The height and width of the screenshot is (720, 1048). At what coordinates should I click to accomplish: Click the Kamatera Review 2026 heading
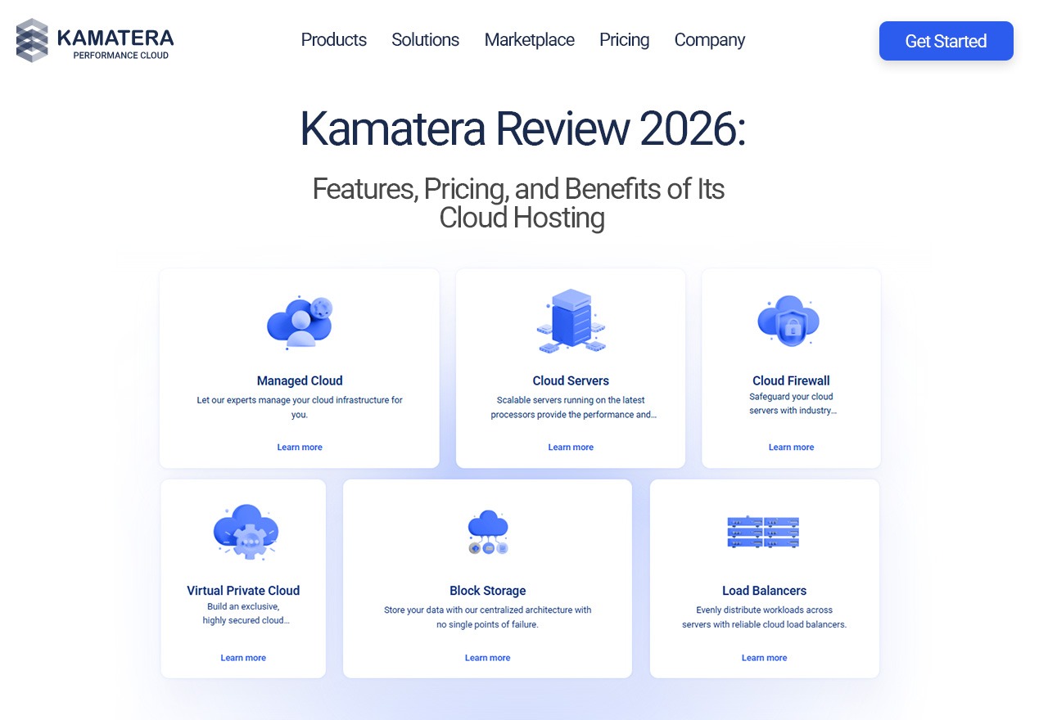522,129
